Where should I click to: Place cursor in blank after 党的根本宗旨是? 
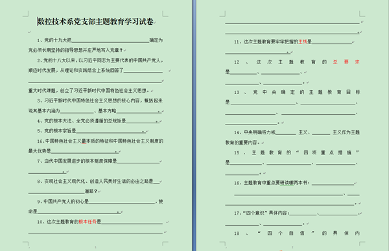tap(109, 132)
